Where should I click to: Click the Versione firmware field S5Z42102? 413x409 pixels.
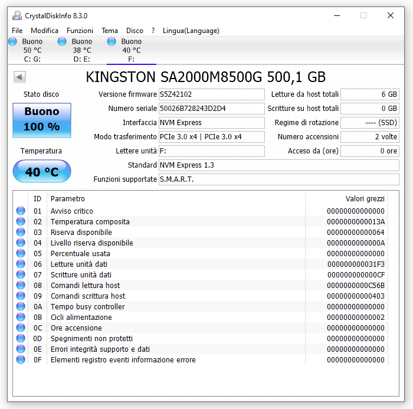click(211, 94)
